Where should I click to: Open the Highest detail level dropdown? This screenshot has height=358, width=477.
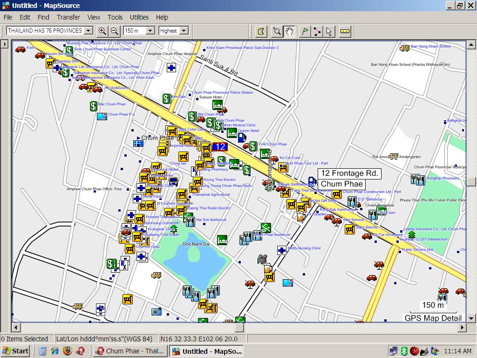(x=184, y=31)
